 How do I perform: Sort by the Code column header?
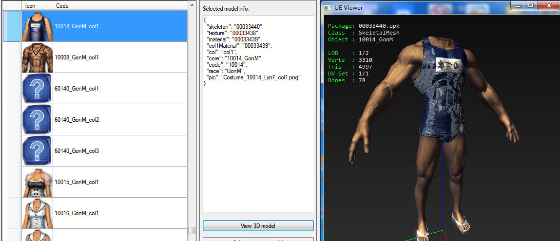(x=120, y=6)
